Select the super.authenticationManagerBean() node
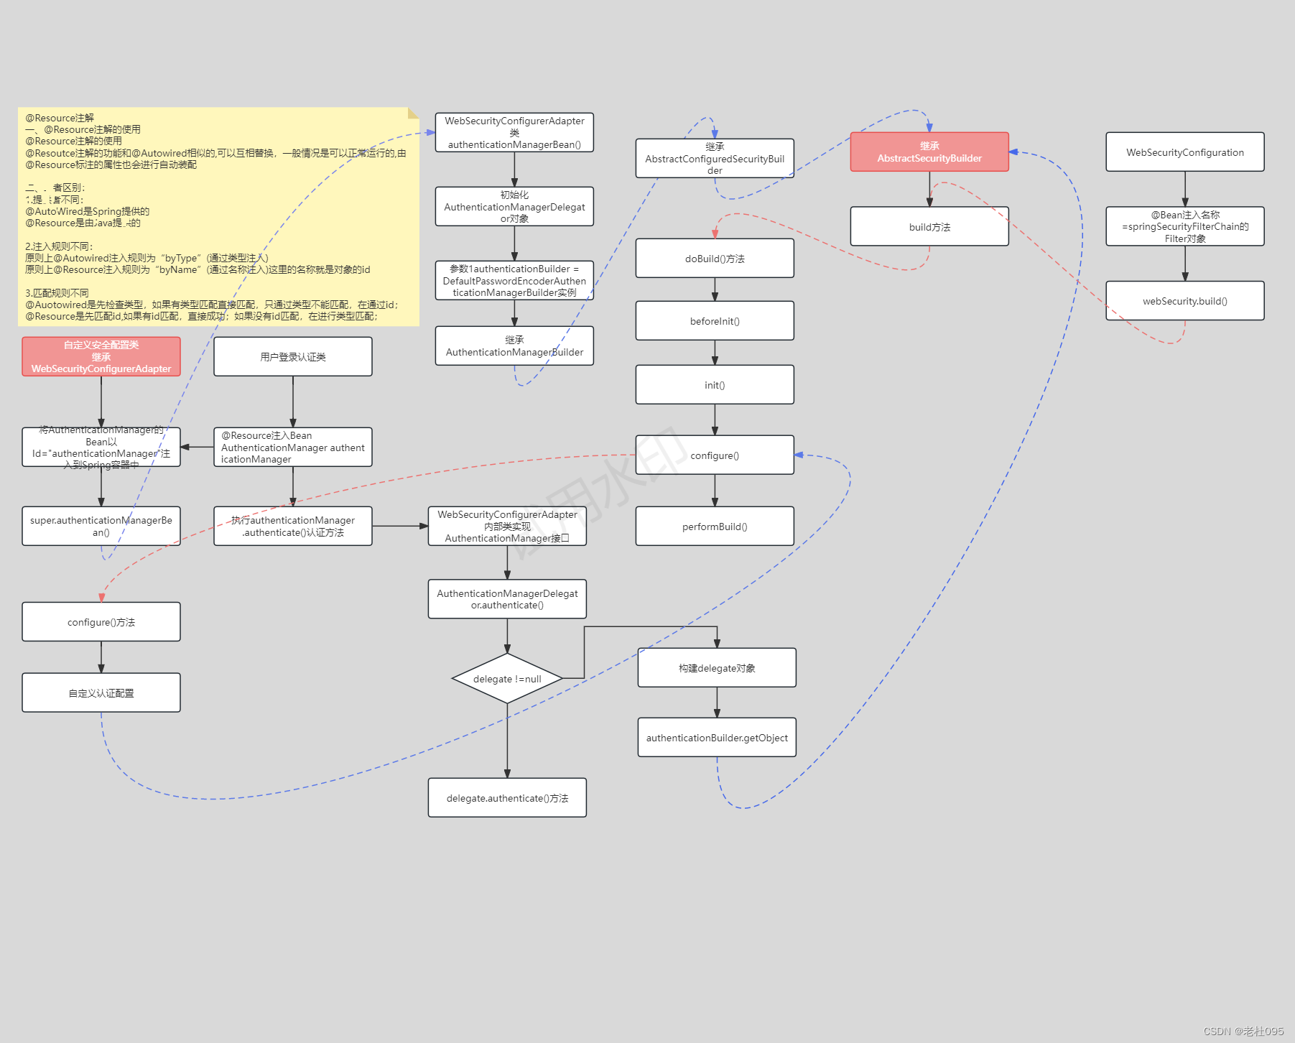The width and height of the screenshot is (1295, 1043). point(101,527)
